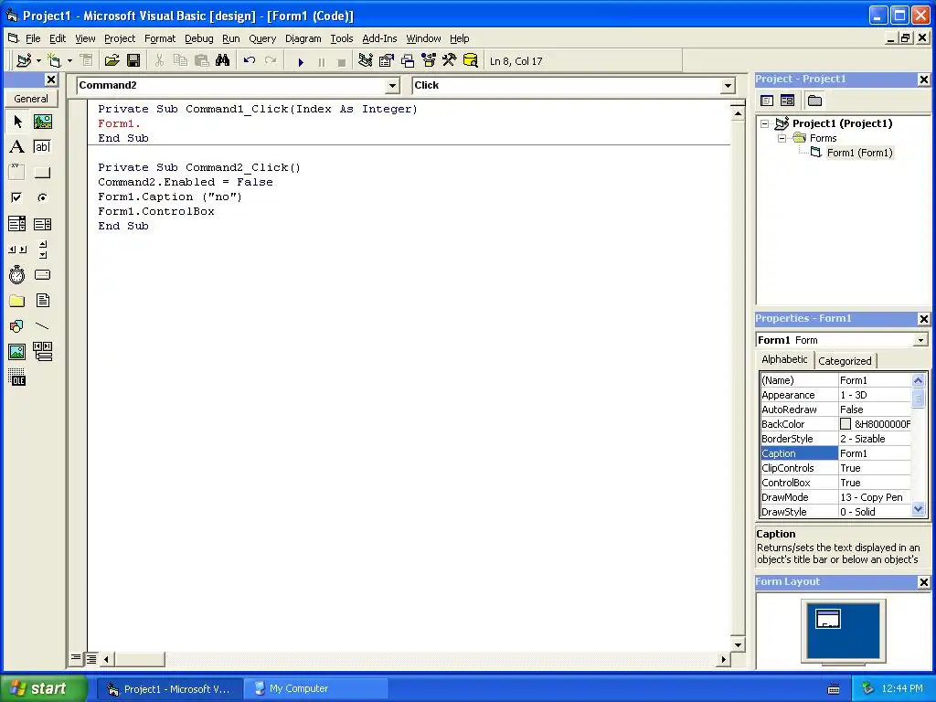Viewport: 936px width, 702px height.
Task: Select the Frame control in the toolbox
Action: [17, 173]
